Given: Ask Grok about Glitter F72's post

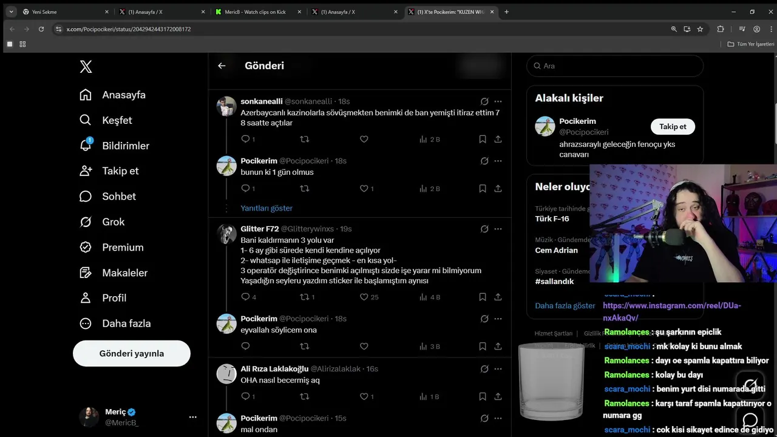Looking at the screenshot, I should click(x=484, y=229).
